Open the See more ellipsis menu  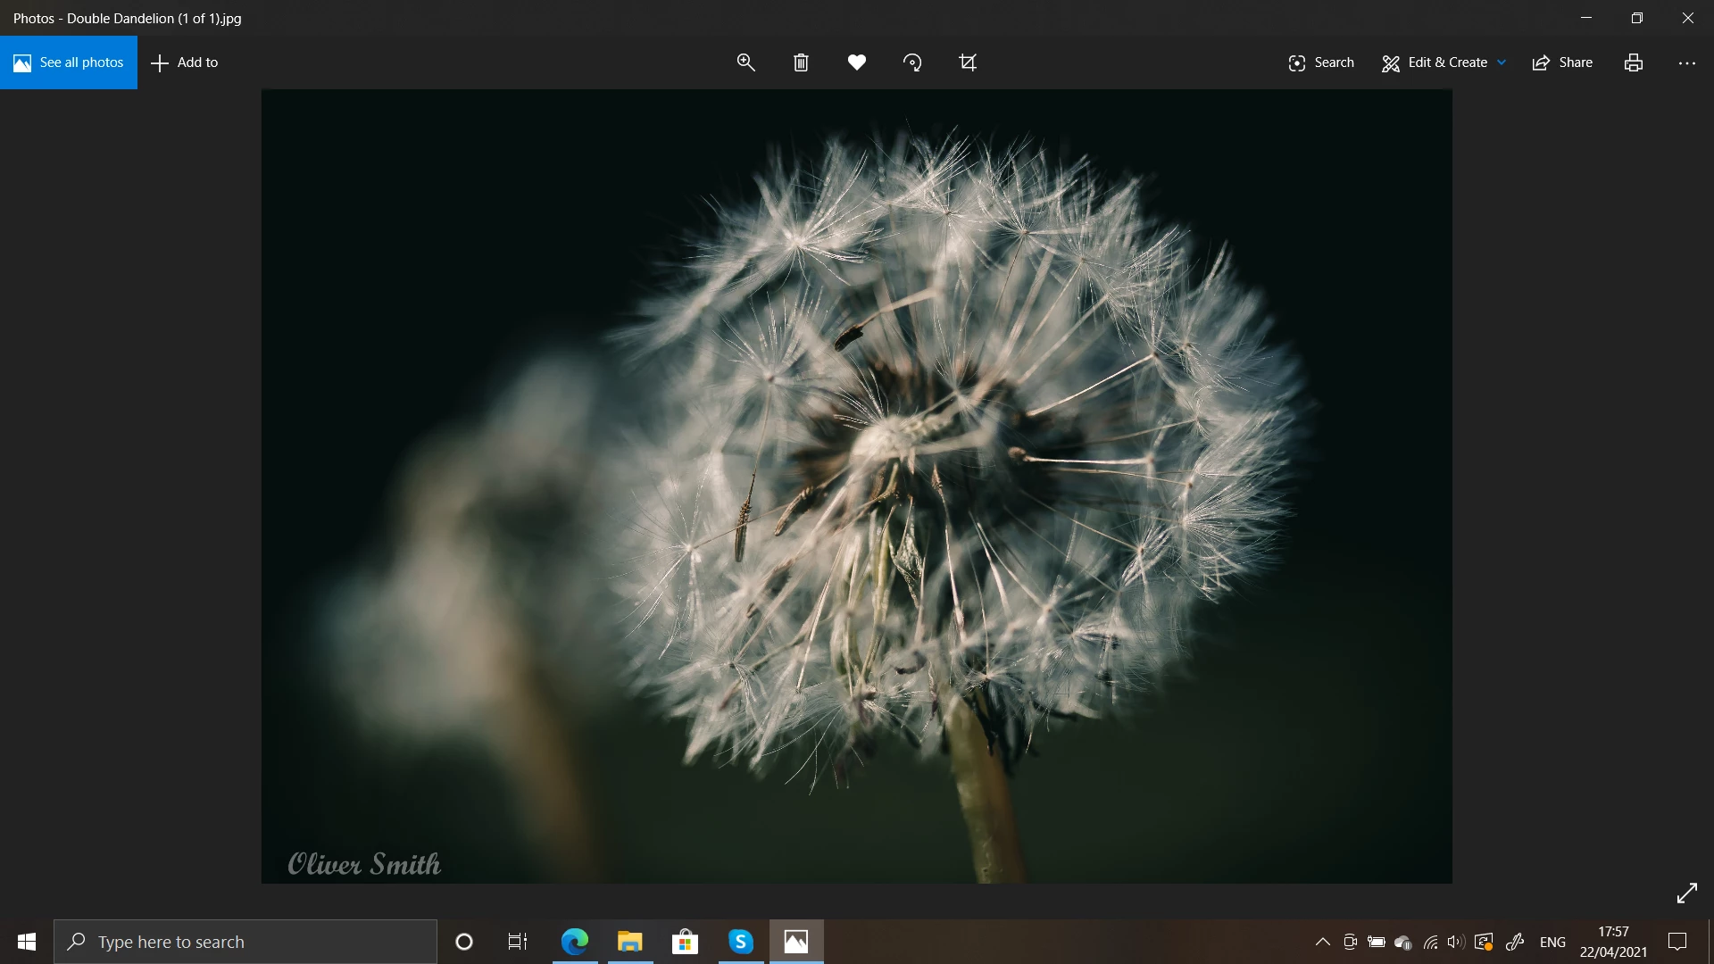coord(1686,62)
